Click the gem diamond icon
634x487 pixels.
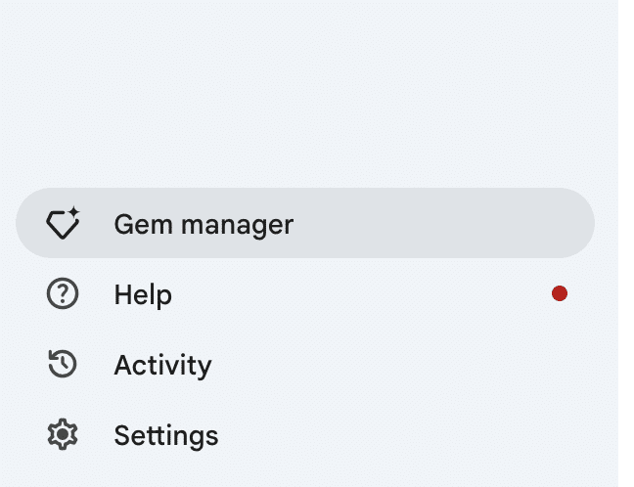(x=63, y=223)
